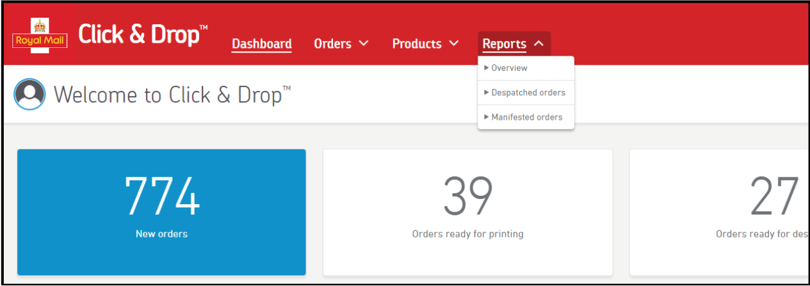The height and width of the screenshot is (286, 810).
Task: Open the Despatched orders report
Action: 526,92
